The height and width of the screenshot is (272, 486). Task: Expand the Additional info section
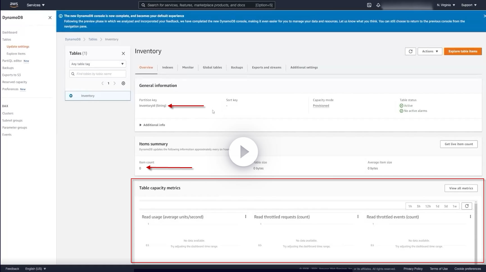point(152,125)
